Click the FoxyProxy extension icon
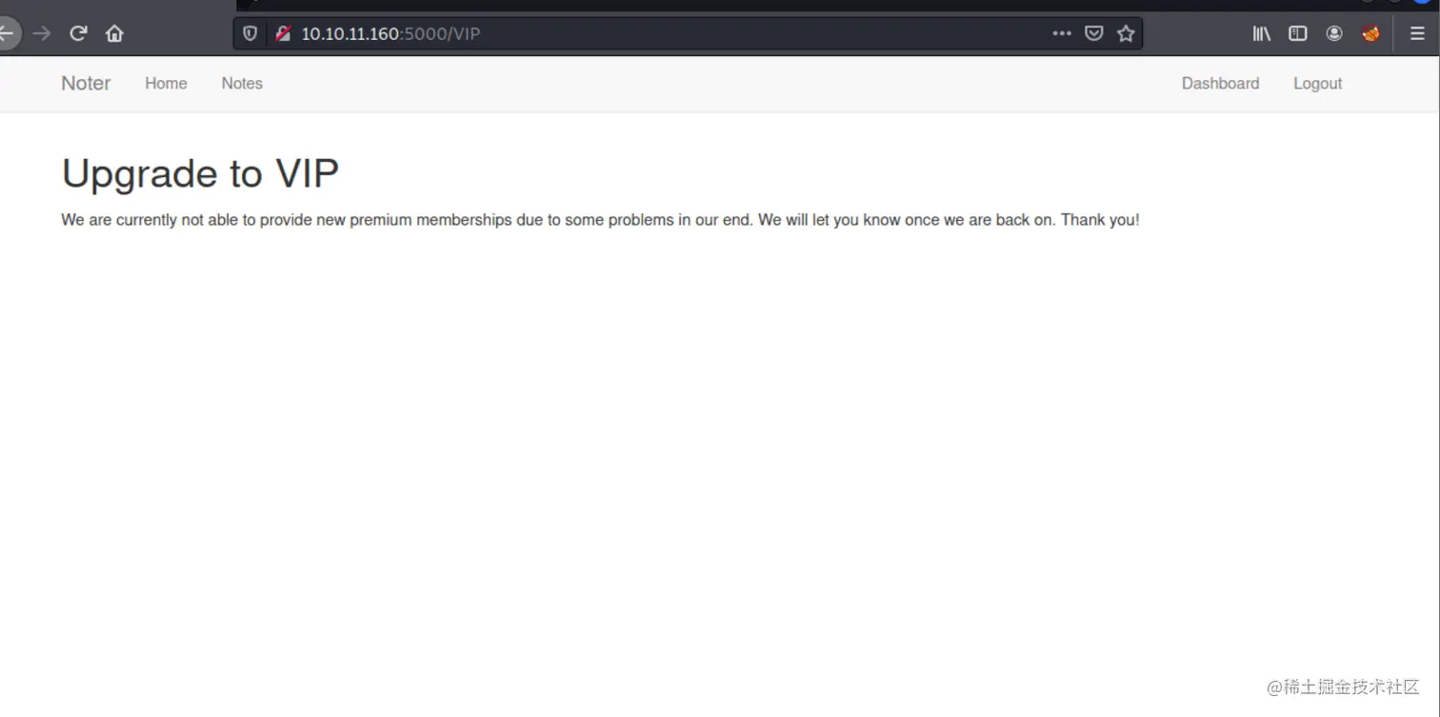The height and width of the screenshot is (717, 1440). pyautogui.click(x=1370, y=32)
